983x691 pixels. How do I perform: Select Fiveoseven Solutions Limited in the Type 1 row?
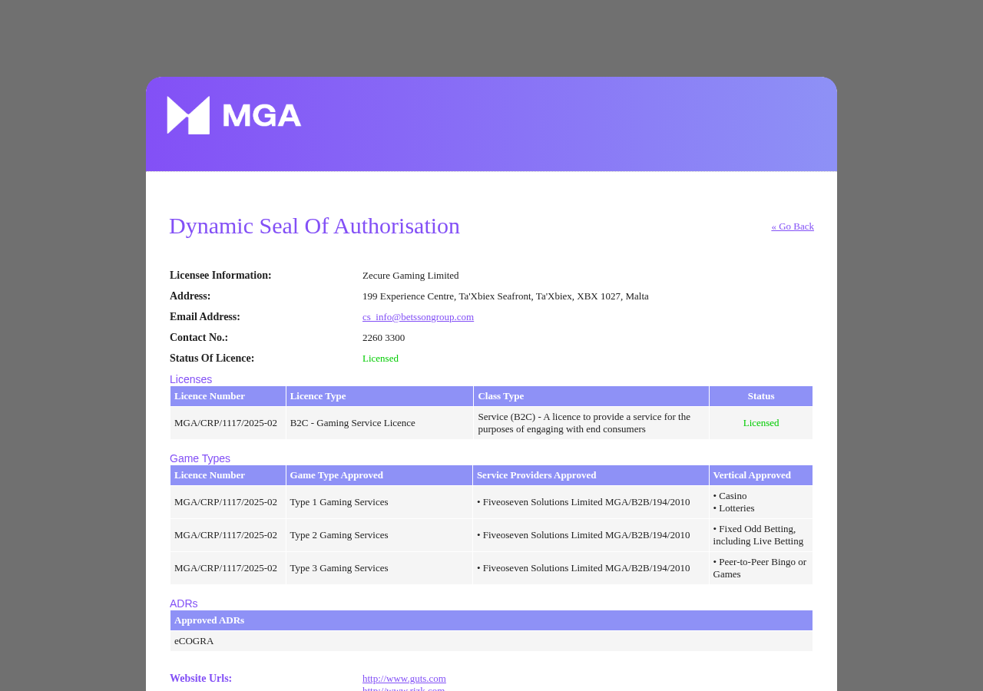[x=584, y=502]
